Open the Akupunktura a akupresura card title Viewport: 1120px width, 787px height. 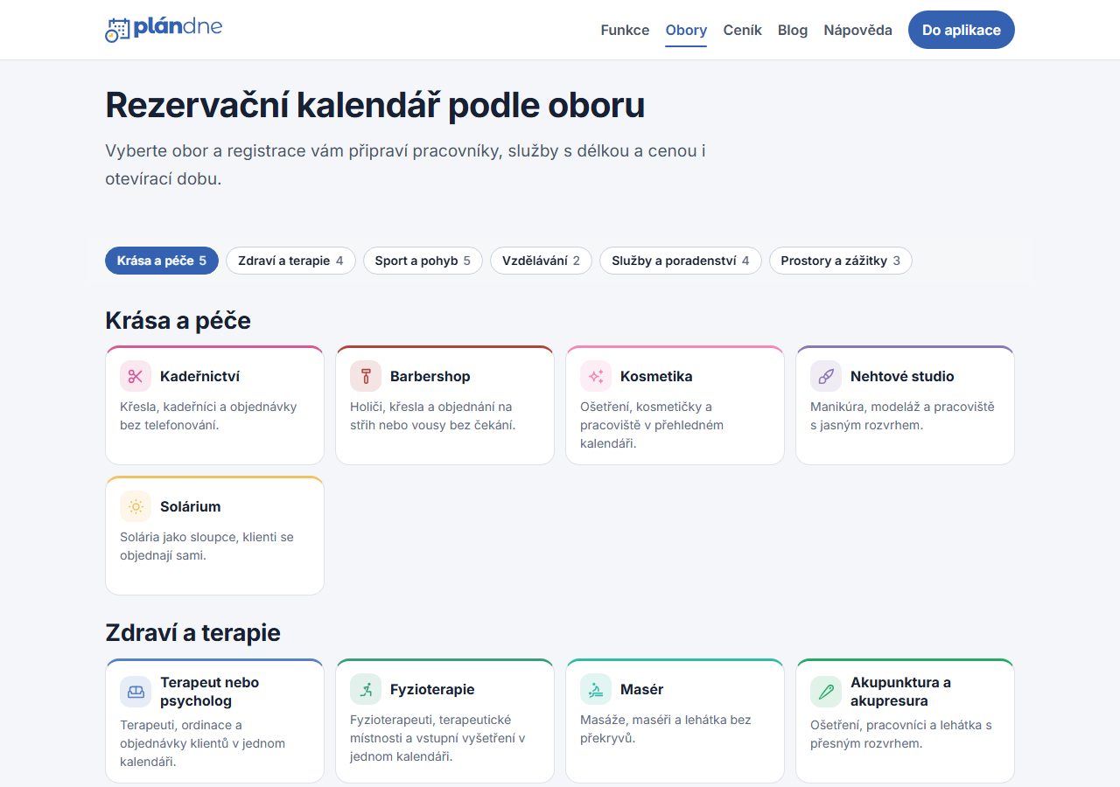point(900,692)
